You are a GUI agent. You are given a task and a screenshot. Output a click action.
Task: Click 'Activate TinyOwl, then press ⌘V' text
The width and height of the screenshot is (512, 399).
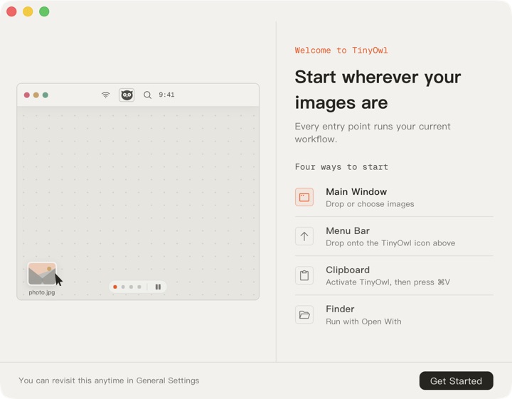[x=388, y=282]
